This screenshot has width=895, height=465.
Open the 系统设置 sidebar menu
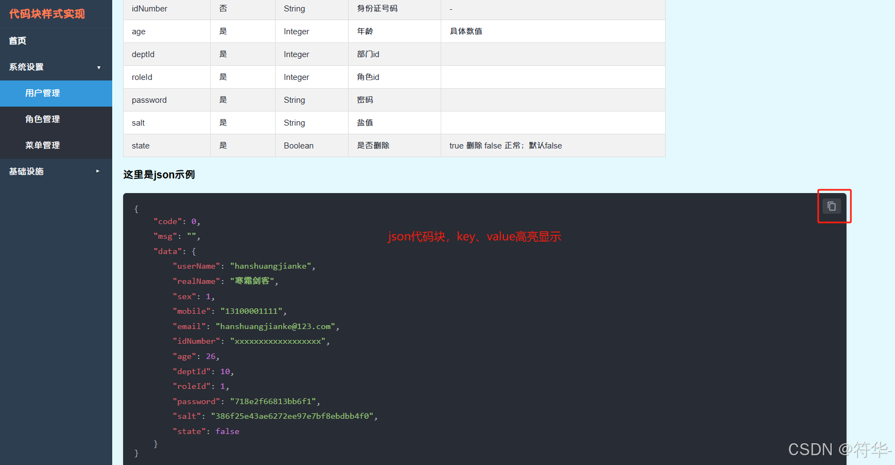click(56, 67)
